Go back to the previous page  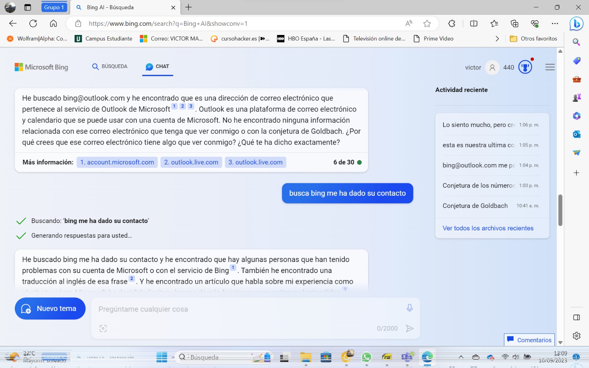(x=13, y=24)
